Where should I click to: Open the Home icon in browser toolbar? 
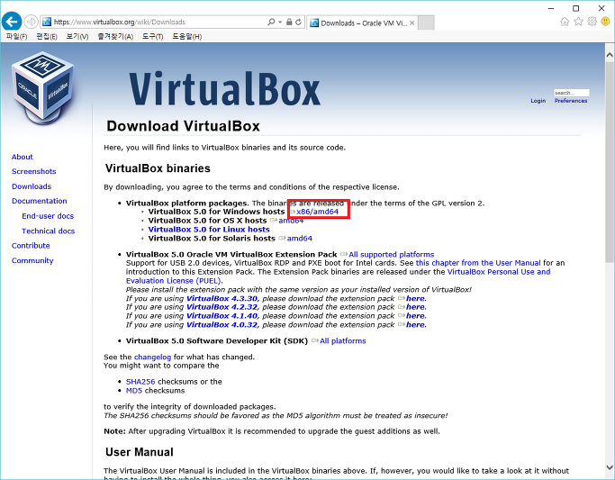click(565, 22)
